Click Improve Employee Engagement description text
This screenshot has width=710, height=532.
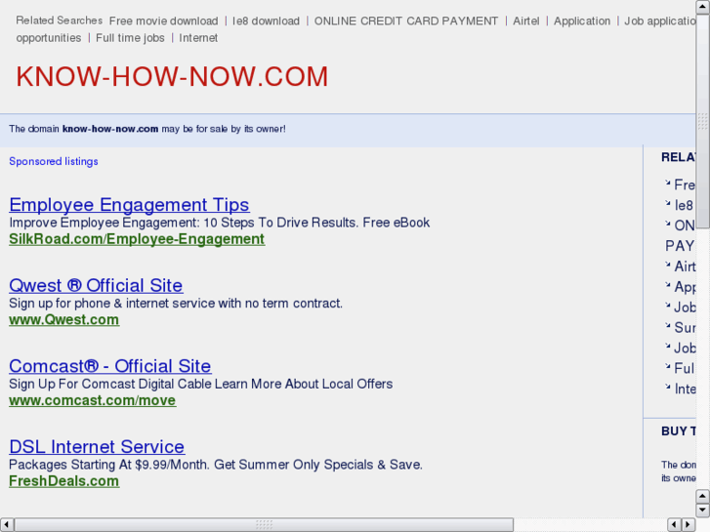coord(219,223)
